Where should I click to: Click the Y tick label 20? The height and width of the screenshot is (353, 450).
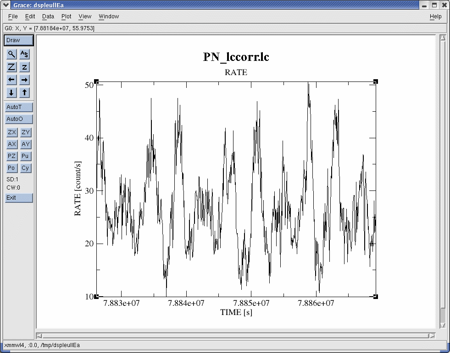tap(89, 244)
